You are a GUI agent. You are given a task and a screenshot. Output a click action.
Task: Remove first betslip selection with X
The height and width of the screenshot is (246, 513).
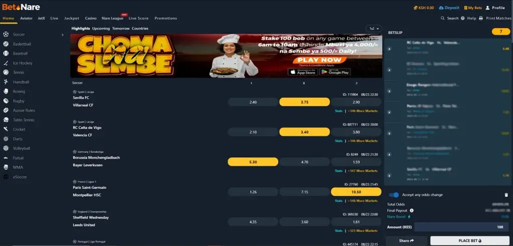pos(389,49)
